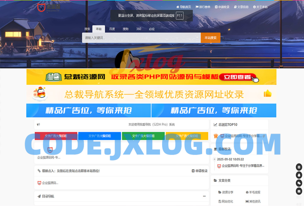The height and width of the screenshot is (211, 304).
Task: Open the 资源分享 article category
Action: click(228, 193)
